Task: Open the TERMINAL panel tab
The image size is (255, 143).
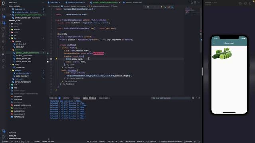Action: pos(76,98)
